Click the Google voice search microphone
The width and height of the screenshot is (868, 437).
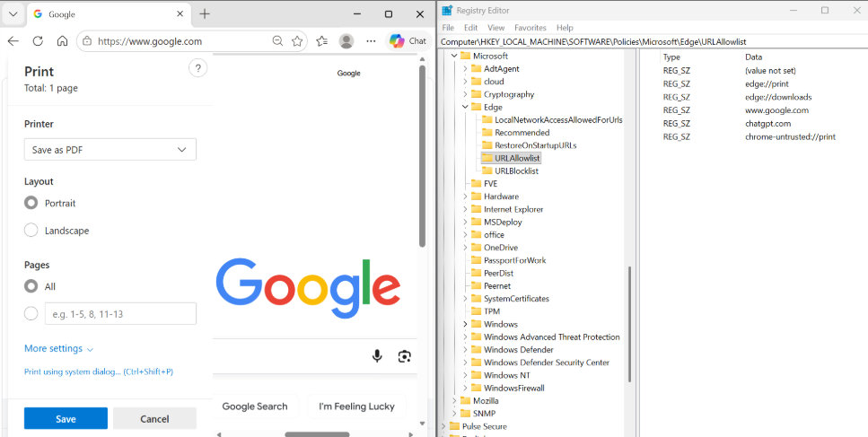377,356
